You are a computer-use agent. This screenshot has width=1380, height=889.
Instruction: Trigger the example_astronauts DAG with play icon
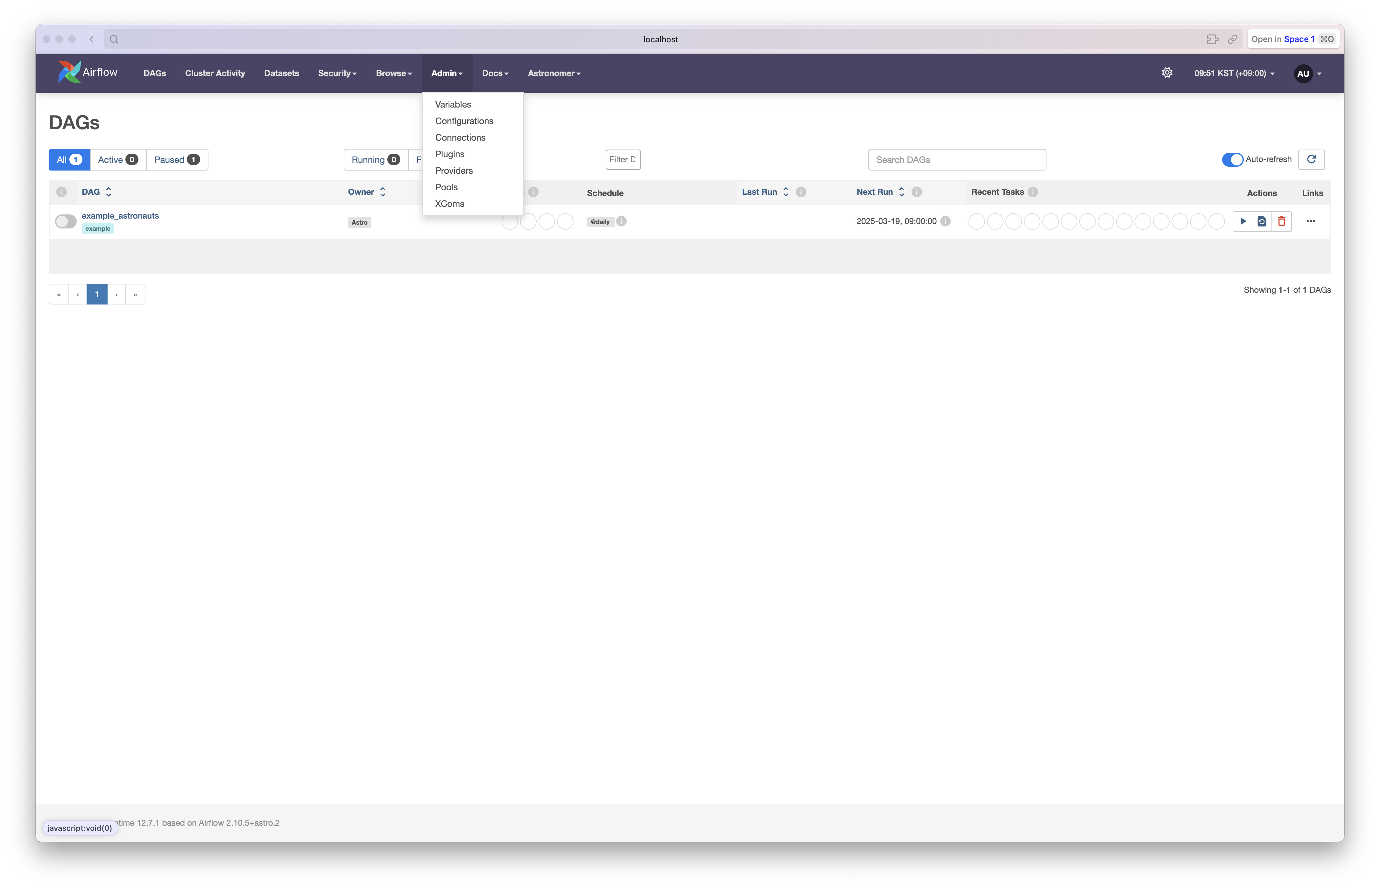pos(1242,221)
